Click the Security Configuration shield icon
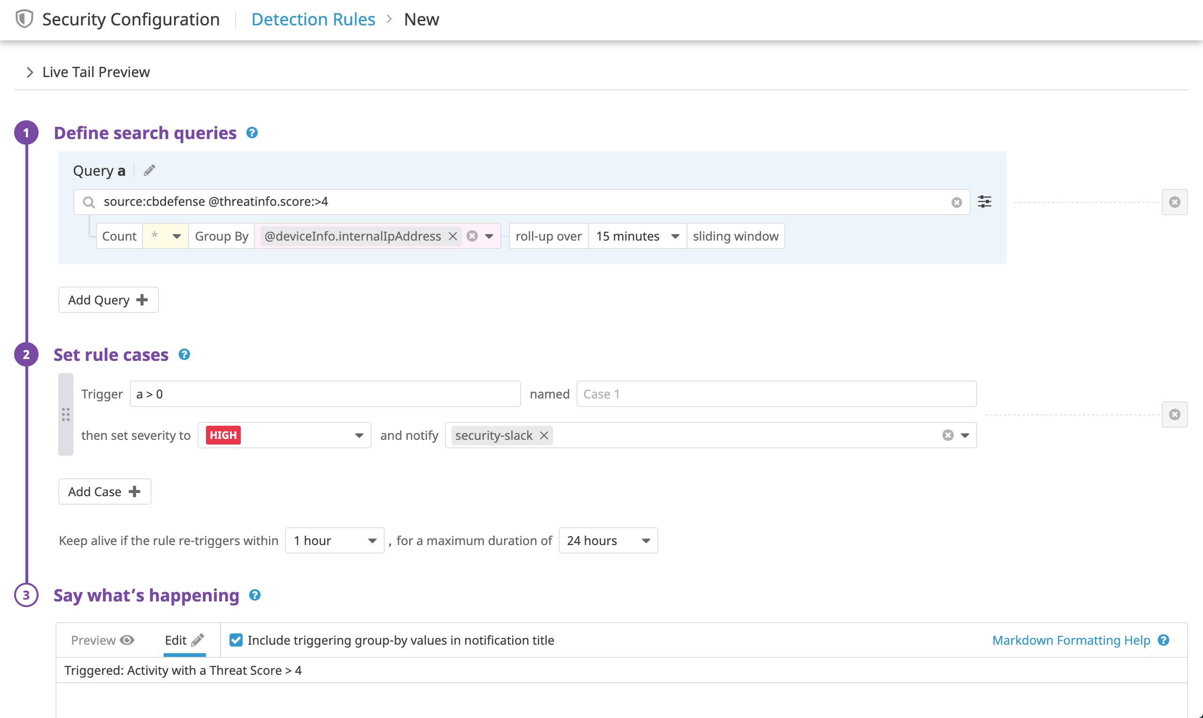This screenshot has height=718, width=1203. [23, 19]
